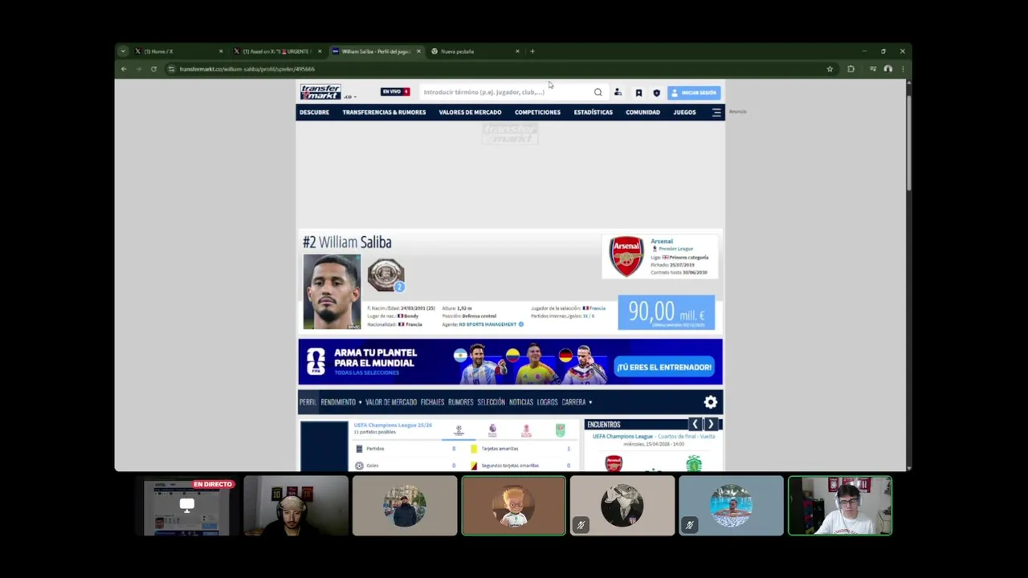
Task: Select the RUMORES tab
Action: click(460, 402)
